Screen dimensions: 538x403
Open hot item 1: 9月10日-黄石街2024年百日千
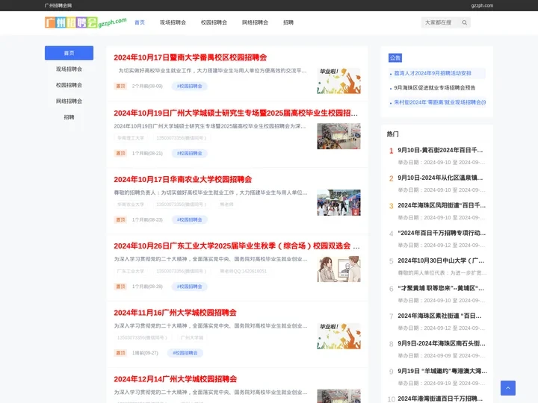pos(440,150)
